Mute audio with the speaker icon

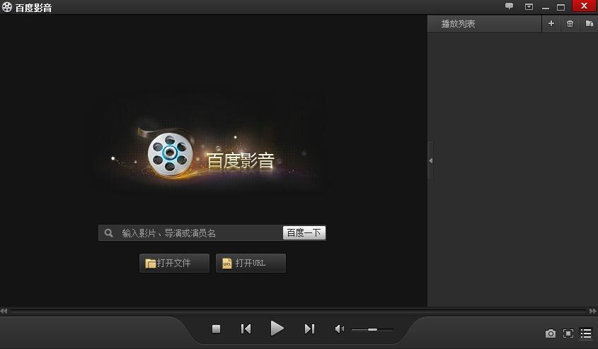tap(340, 329)
